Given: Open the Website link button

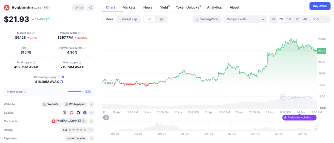Looking at the screenshot, I should coord(51,104).
